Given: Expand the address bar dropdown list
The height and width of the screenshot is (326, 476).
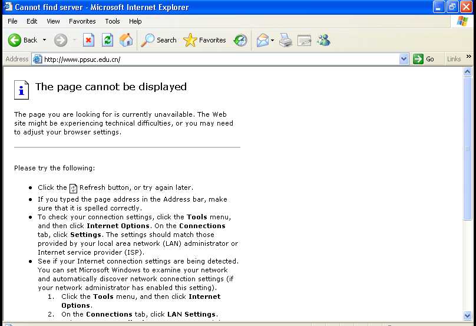Looking at the screenshot, I should pyautogui.click(x=404, y=59).
